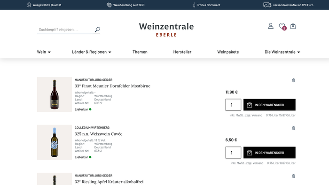Click the delivery truck icon in top bar
Viewport: 329px width, 185px height.
tap(267, 5)
